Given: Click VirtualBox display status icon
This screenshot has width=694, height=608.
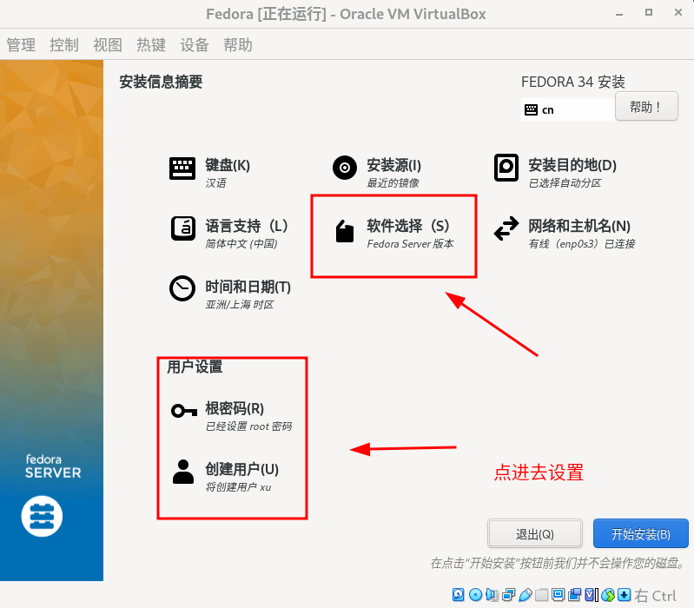Looking at the screenshot, I should [558, 595].
